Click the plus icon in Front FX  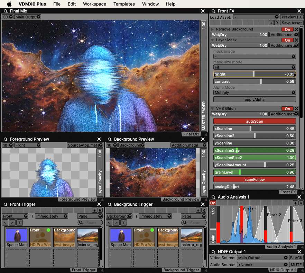point(271,23)
